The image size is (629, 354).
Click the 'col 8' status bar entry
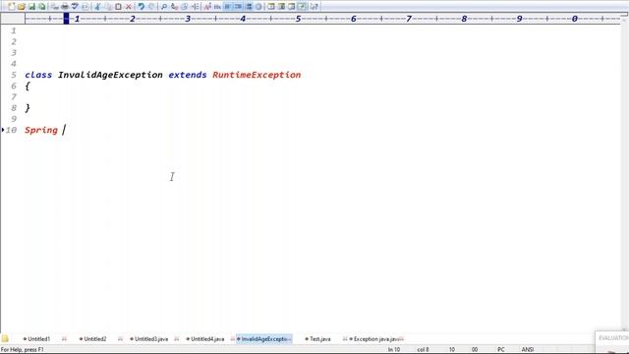423,350
